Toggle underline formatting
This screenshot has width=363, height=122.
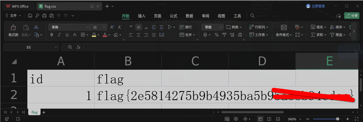point(67,35)
